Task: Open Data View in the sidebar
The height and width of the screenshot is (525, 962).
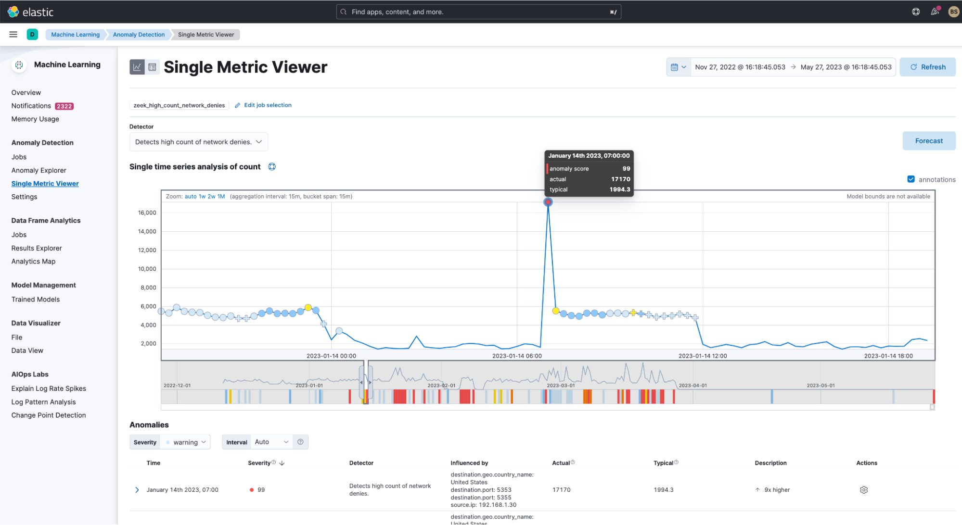Action: (x=27, y=350)
